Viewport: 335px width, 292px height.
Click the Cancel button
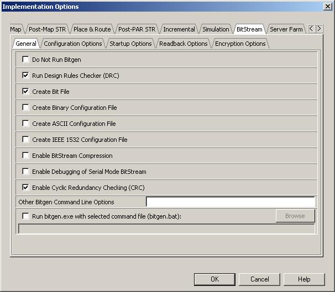click(259, 279)
